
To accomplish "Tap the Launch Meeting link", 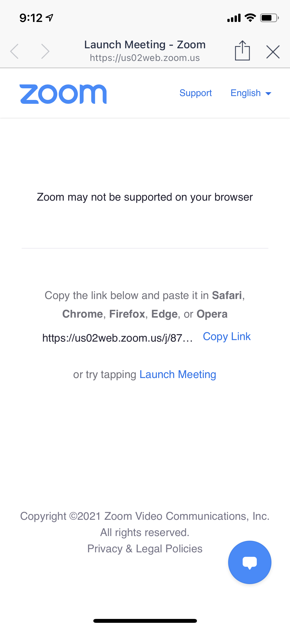I will pos(178,374).
